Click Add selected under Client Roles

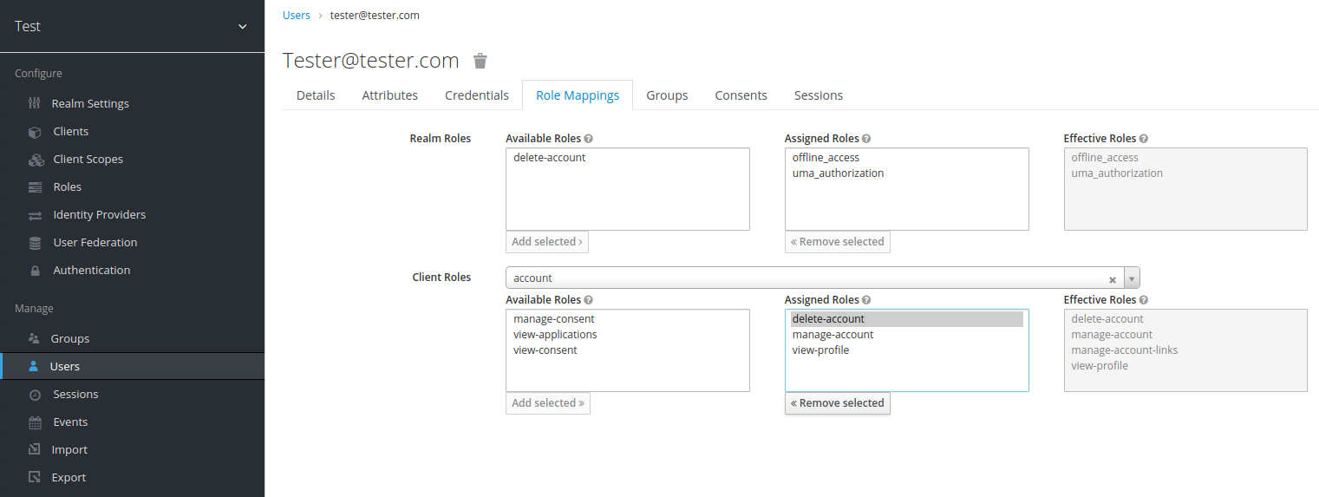548,403
